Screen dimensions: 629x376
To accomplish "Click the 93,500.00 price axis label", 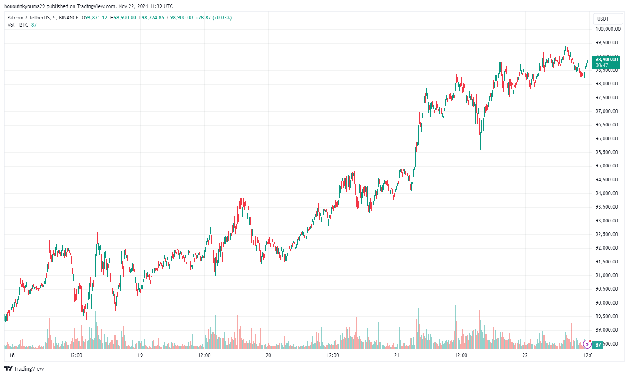I will click(607, 207).
